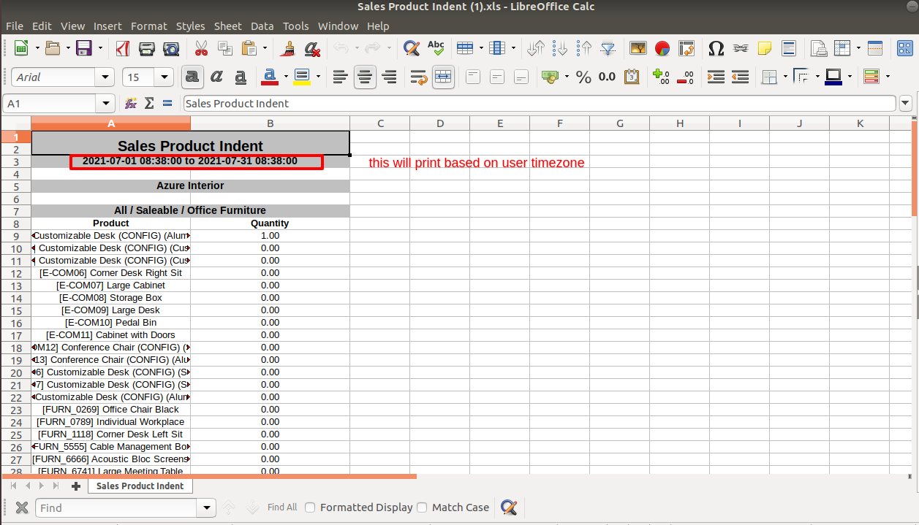Viewport: 919px width, 525px height.
Task: Open Function Wizard icon
Action: point(131,104)
